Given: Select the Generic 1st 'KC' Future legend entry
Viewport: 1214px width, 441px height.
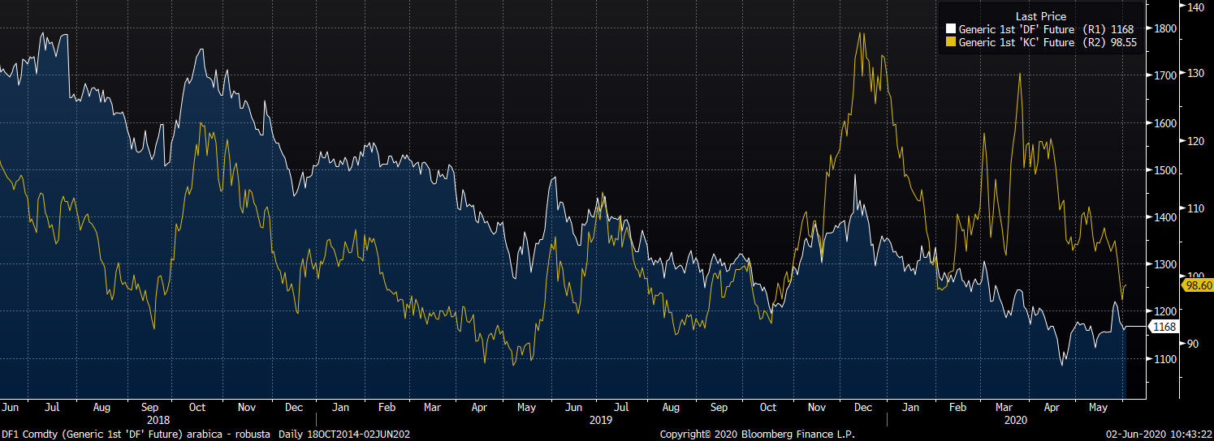Looking at the screenshot, I should tap(1042, 42).
